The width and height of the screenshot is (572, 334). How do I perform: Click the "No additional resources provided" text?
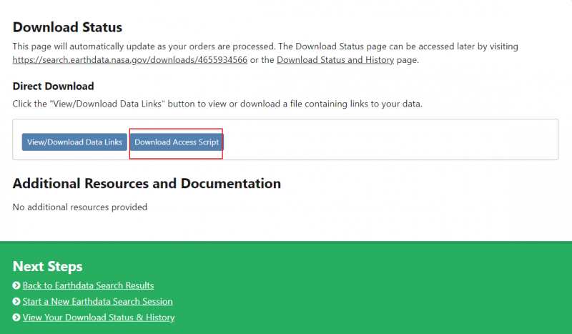tap(80, 207)
